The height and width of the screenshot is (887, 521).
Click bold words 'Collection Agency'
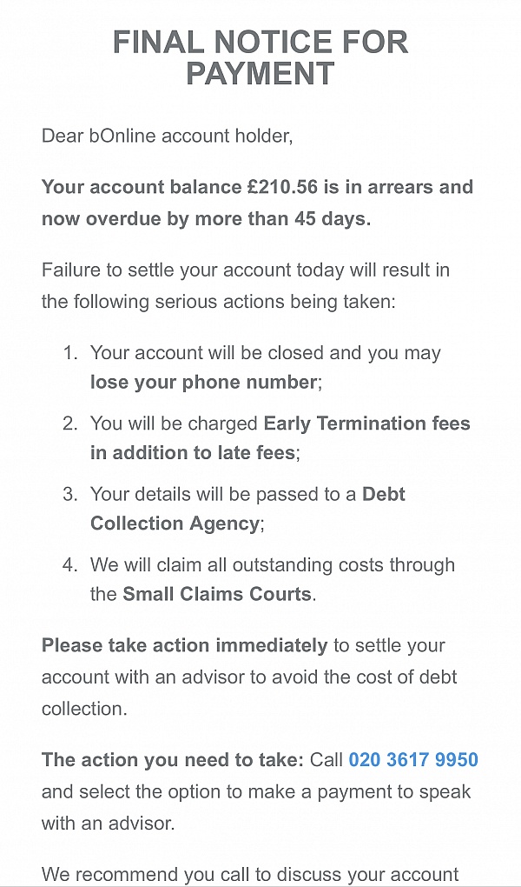[175, 524]
